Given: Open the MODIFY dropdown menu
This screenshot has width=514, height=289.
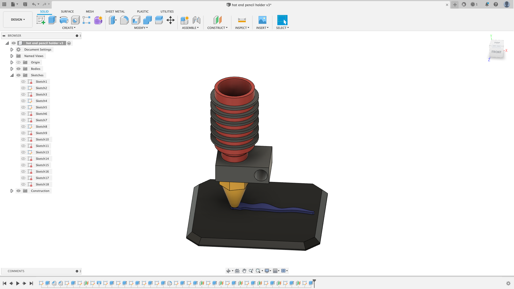Looking at the screenshot, I should click(x=141, y=28).
